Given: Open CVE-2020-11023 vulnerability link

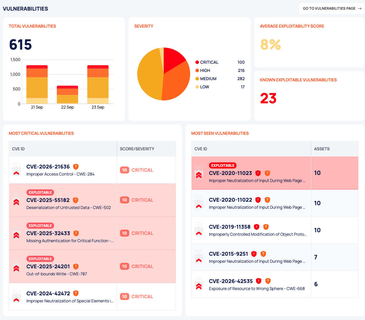Looking at the screenshot, I should tap(230, 173).
